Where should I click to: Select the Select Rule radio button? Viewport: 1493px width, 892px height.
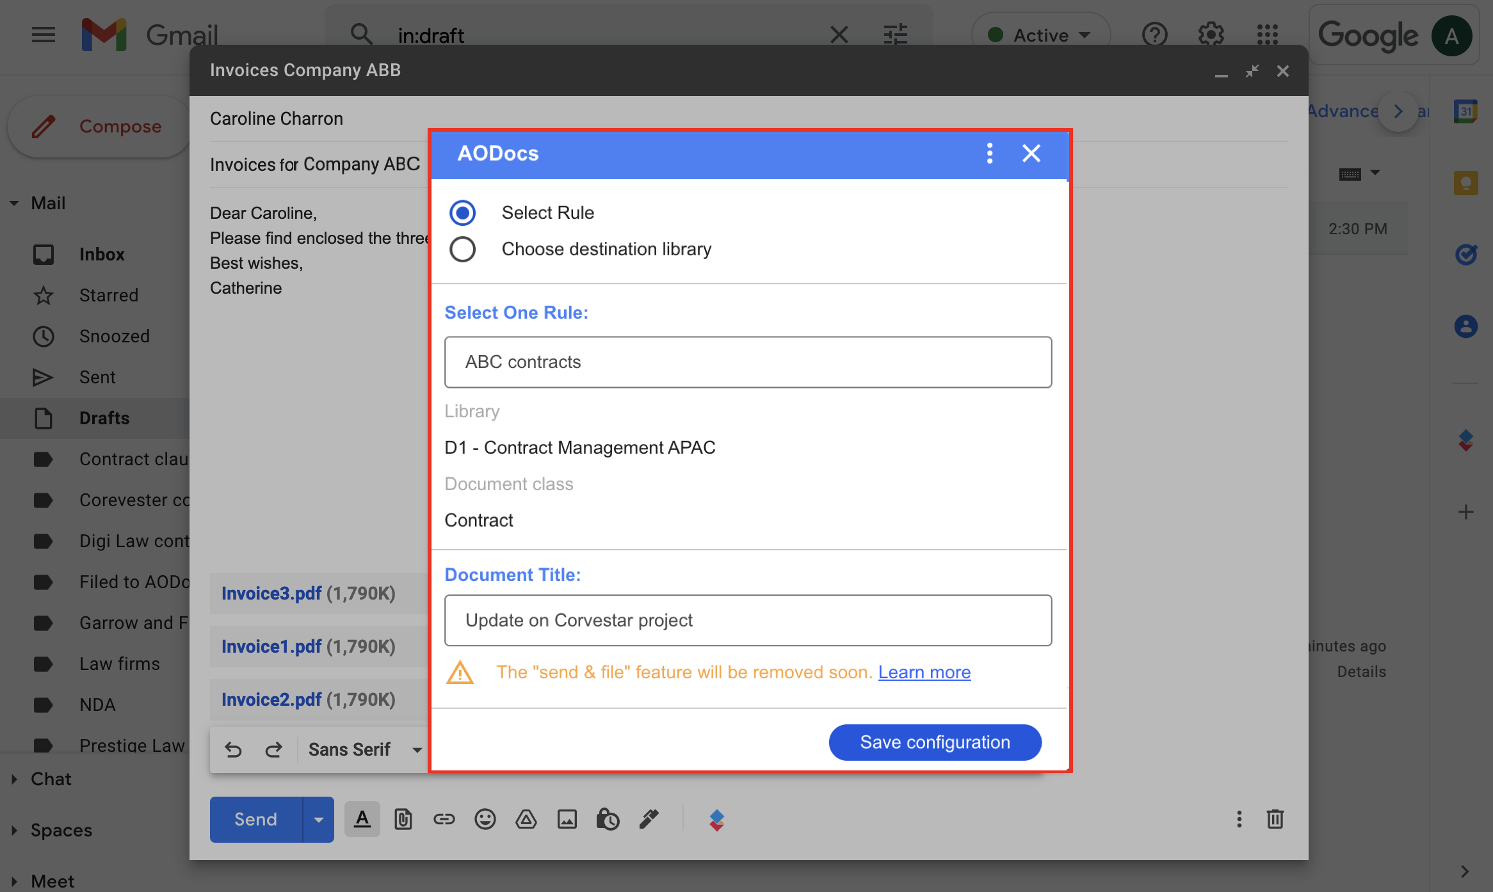462,212
